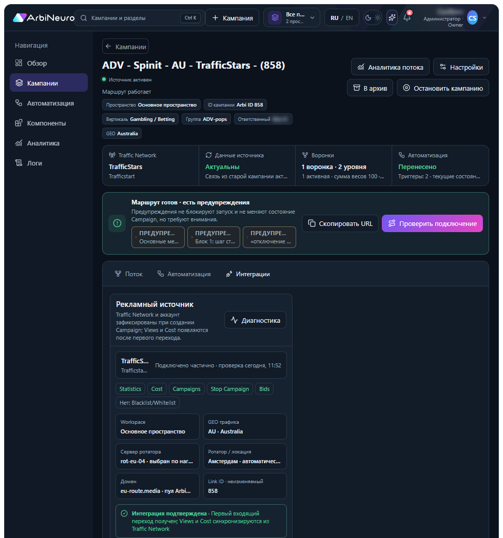503x538 pixels.
Task: Click the Ответственный chip
Action: click(x=263, y=119)
